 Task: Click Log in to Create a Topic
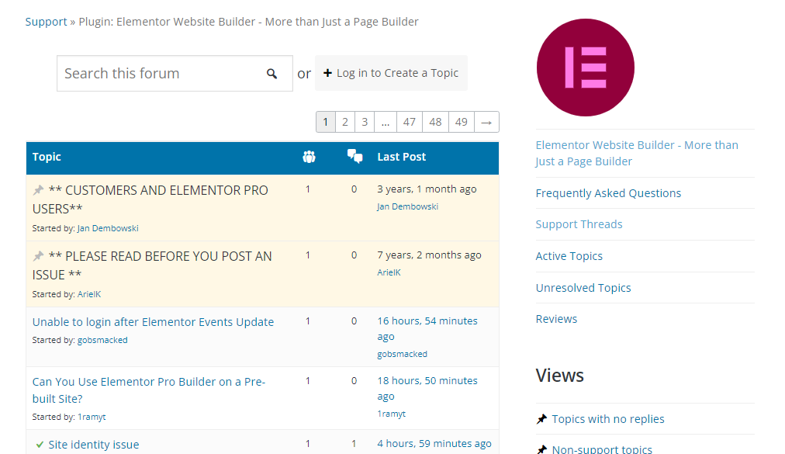(x=391, y=73)
